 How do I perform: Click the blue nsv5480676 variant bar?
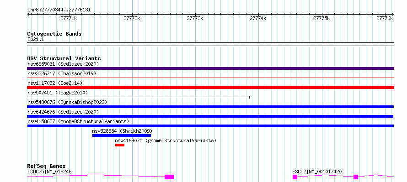coord(210,107)
